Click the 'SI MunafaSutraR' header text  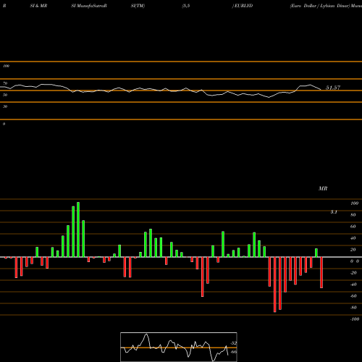[x=89, y=6]
